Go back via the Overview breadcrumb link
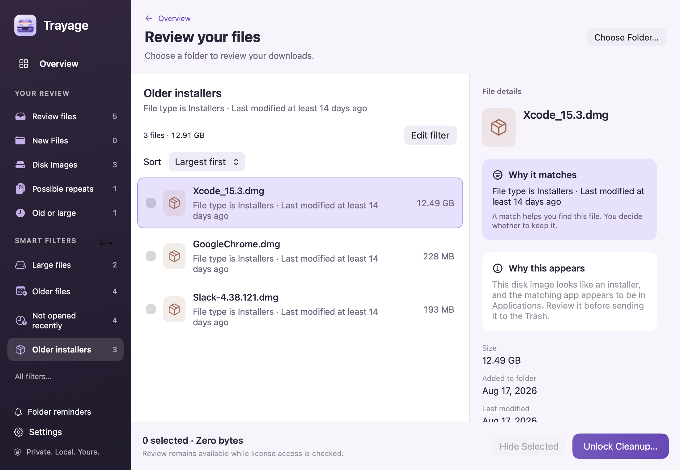 tap(174, 18)
